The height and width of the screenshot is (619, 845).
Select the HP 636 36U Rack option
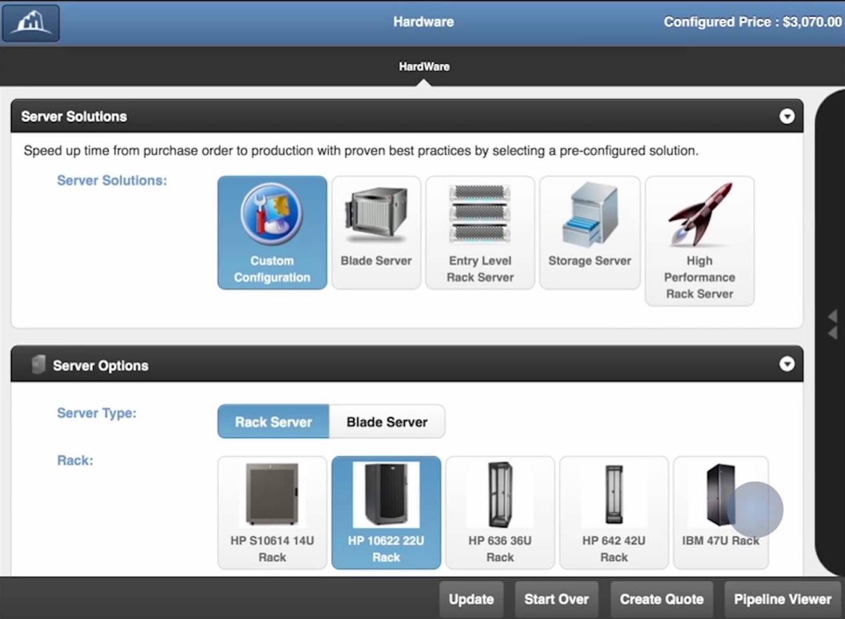(x=500, y=513)
